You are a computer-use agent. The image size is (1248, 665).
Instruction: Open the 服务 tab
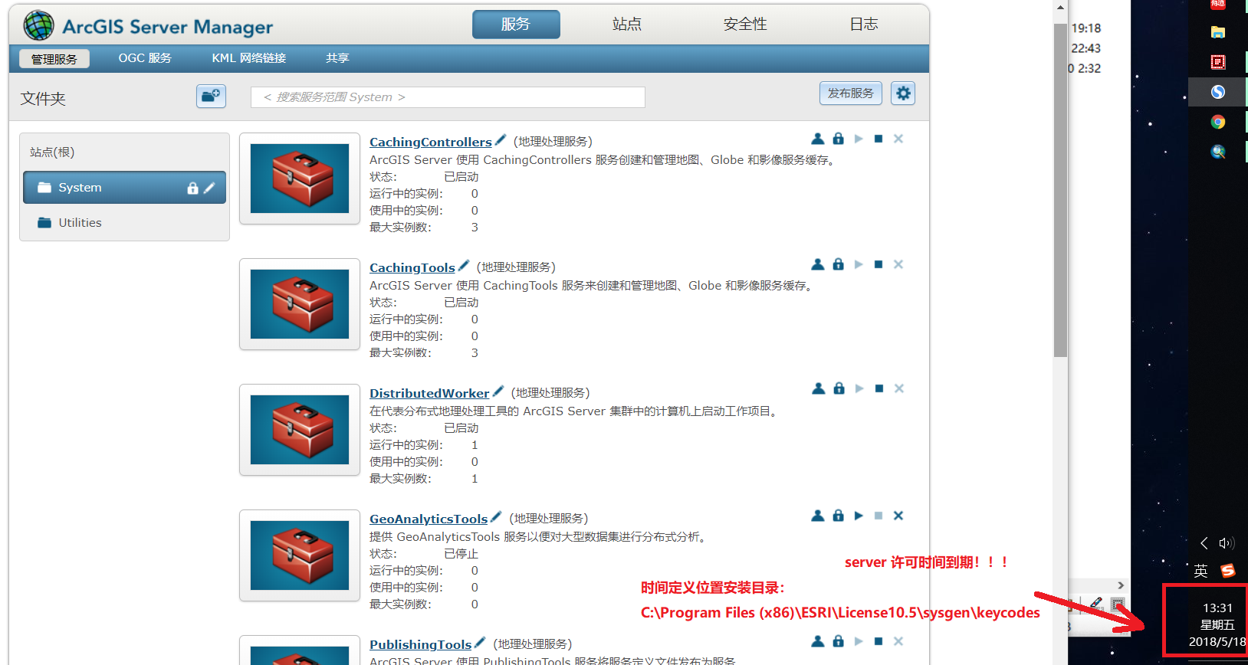point(516,24)
